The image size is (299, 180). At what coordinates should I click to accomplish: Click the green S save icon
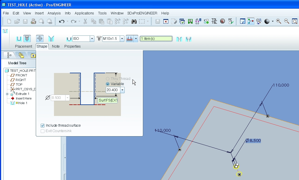(190, 21)
